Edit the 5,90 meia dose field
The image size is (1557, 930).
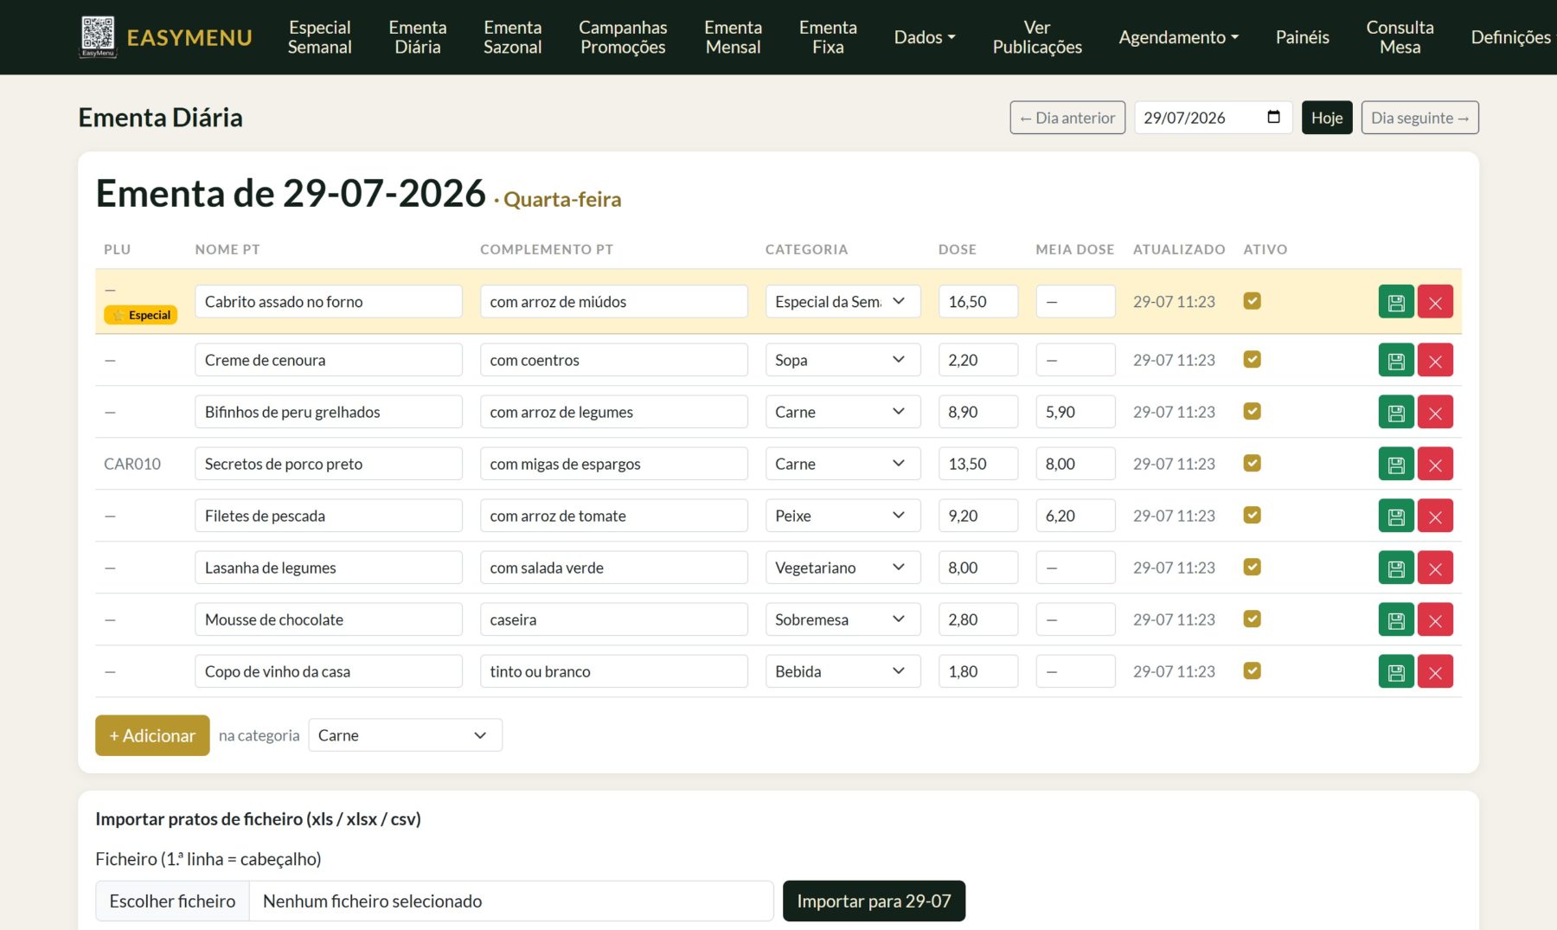click(1075, 412)
